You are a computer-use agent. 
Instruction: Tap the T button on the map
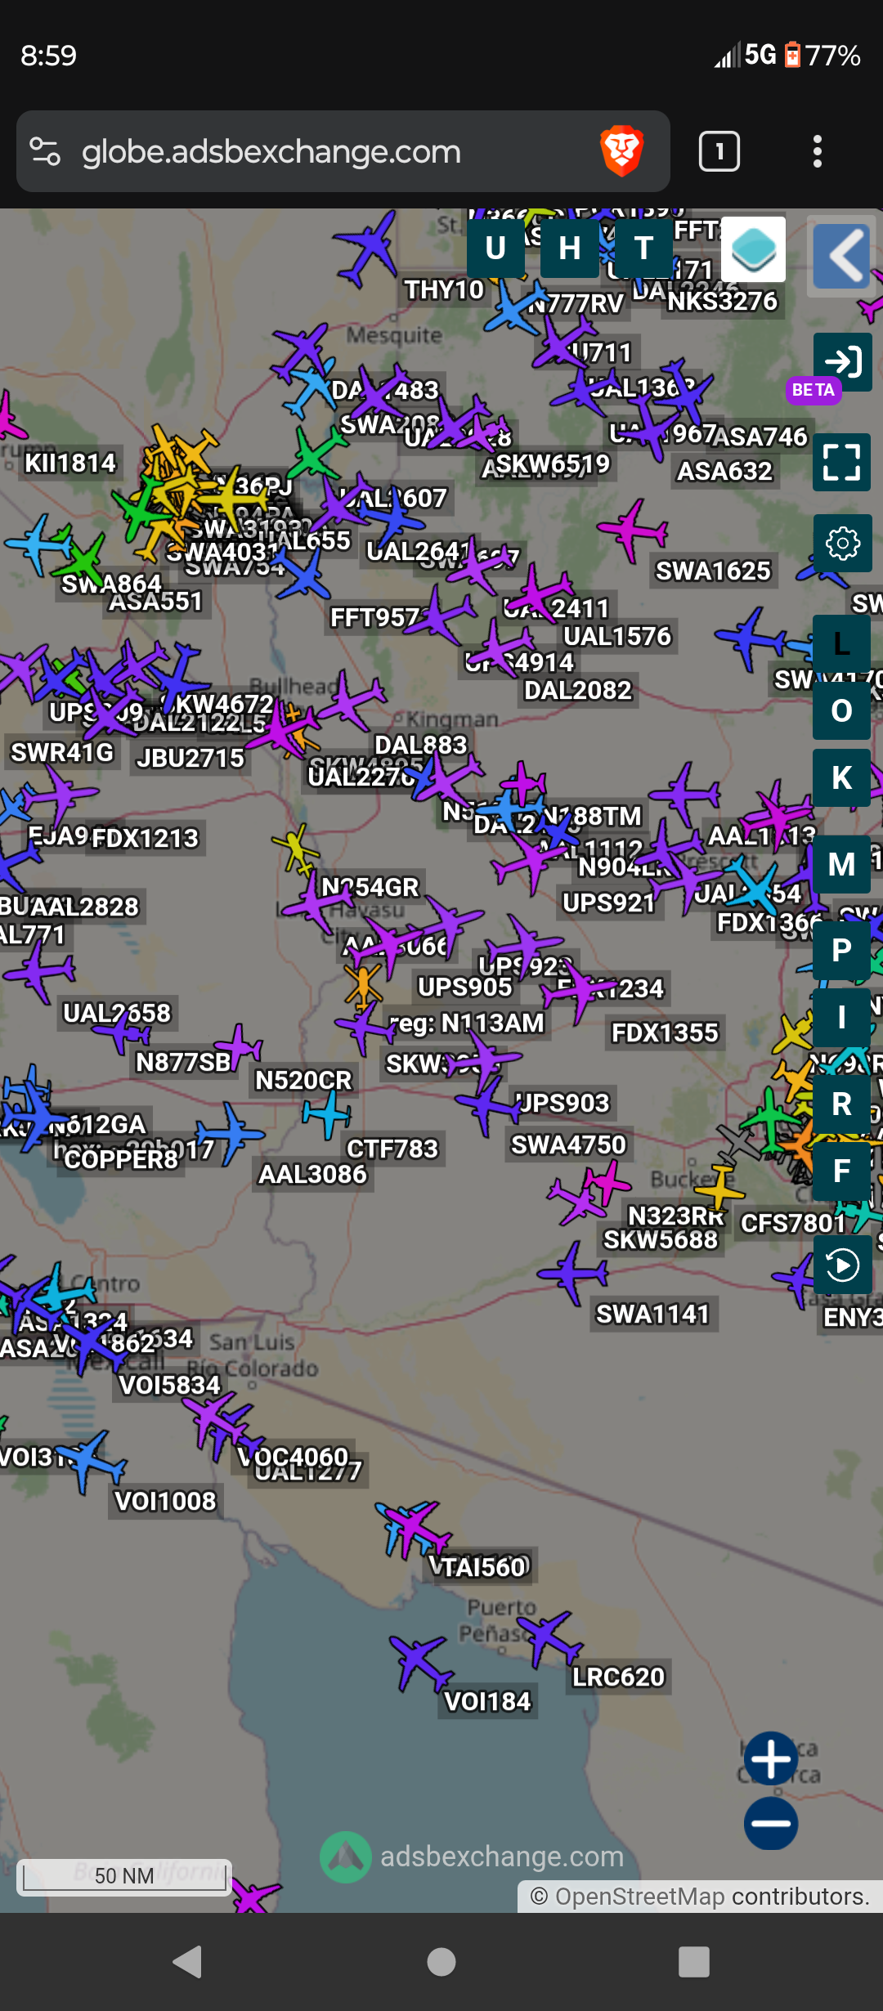tap(643, 249)
